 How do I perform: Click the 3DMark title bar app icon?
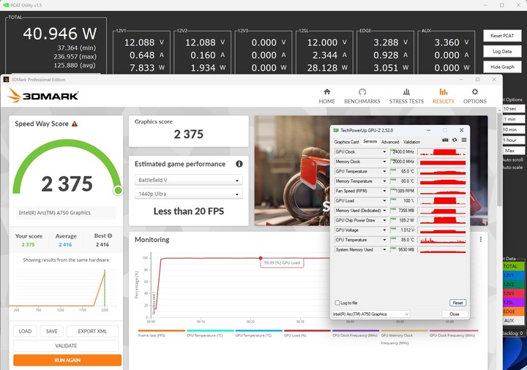pyautogui.click(x=6, y=80)
